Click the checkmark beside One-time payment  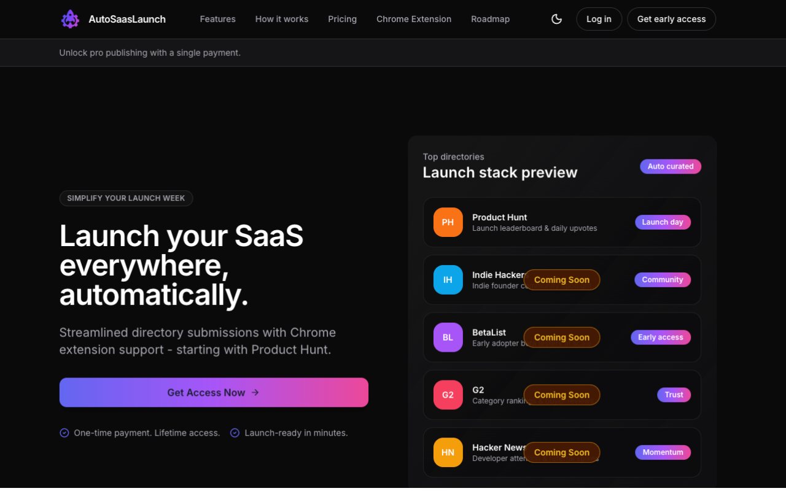click(x=64, y=433)
